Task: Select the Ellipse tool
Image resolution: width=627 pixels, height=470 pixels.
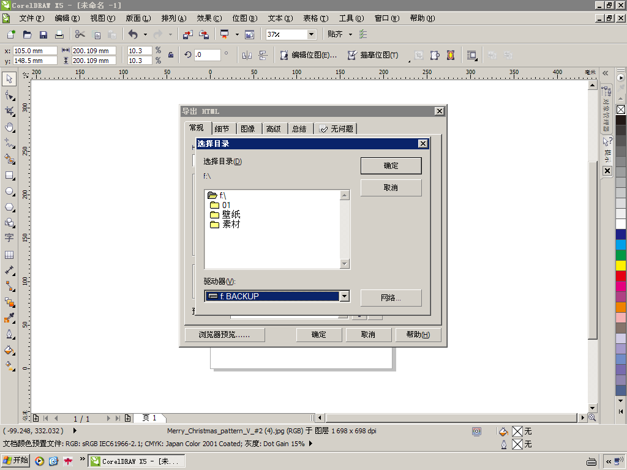Action: pyautogui.click(x=9, y=192)
